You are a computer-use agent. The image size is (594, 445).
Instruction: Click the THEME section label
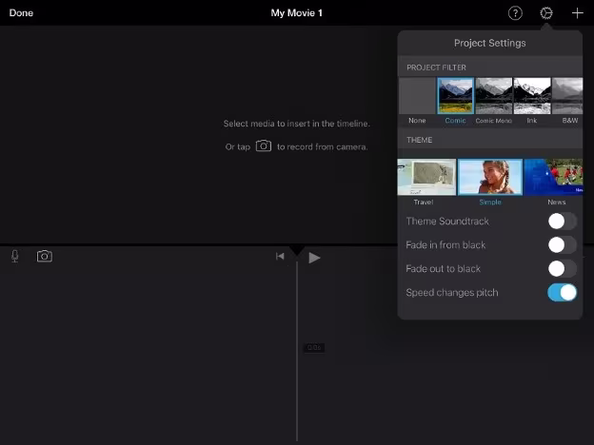coord(420,140)
